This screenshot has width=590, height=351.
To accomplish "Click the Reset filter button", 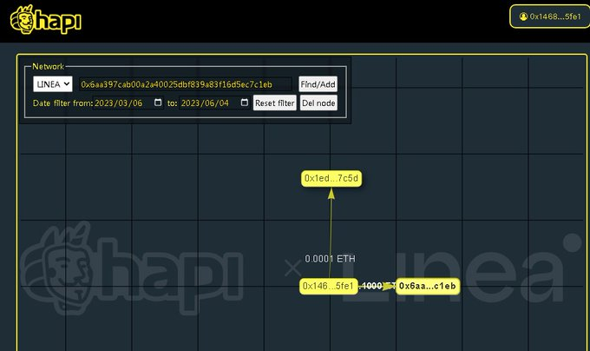I will pos(275,103).
